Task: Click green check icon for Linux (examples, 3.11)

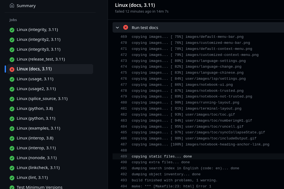Action: pos(12,128)
